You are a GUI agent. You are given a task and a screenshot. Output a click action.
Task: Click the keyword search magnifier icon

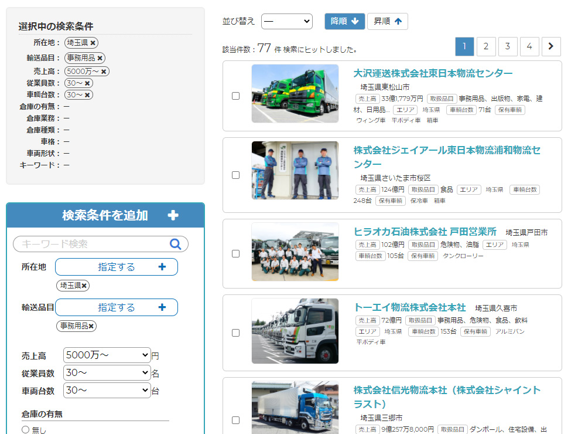[176, 244]
